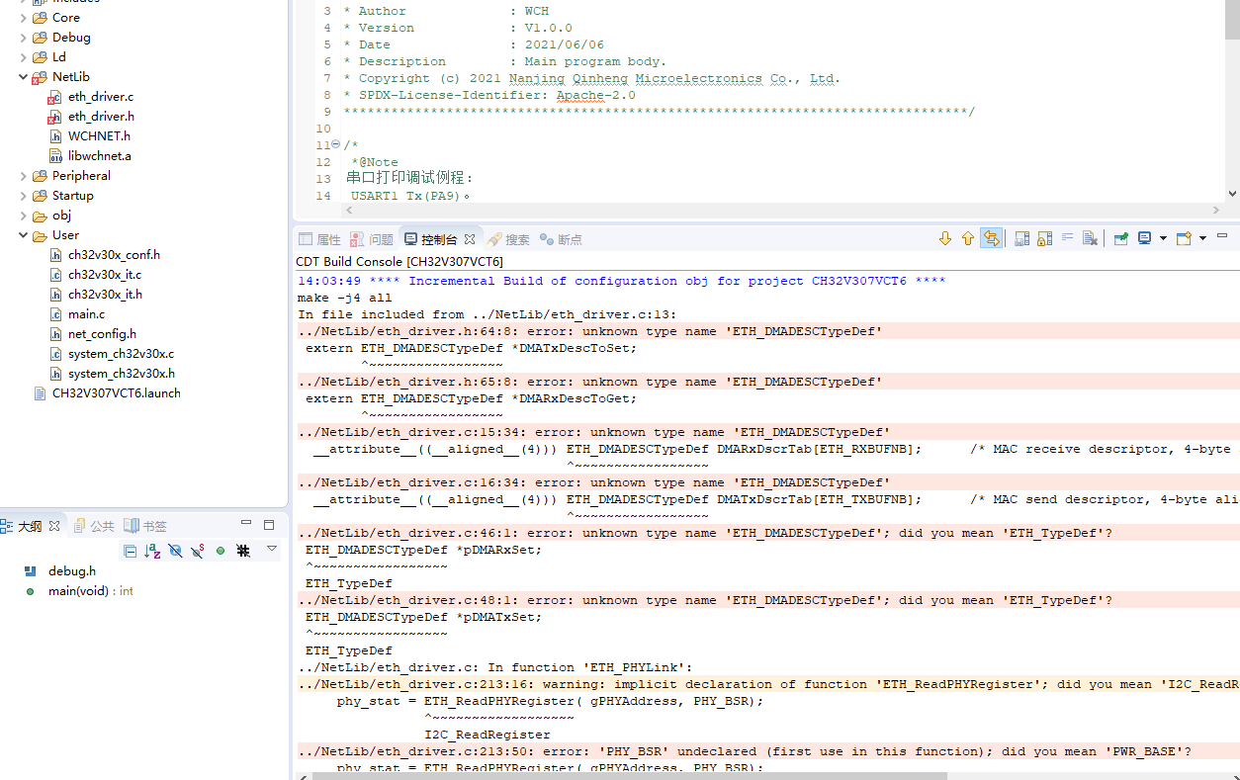Image resolution: width=1240 pixels, height=780 pixels.
Task: Toggle hide static members in outline
Action: coord(198,551)
